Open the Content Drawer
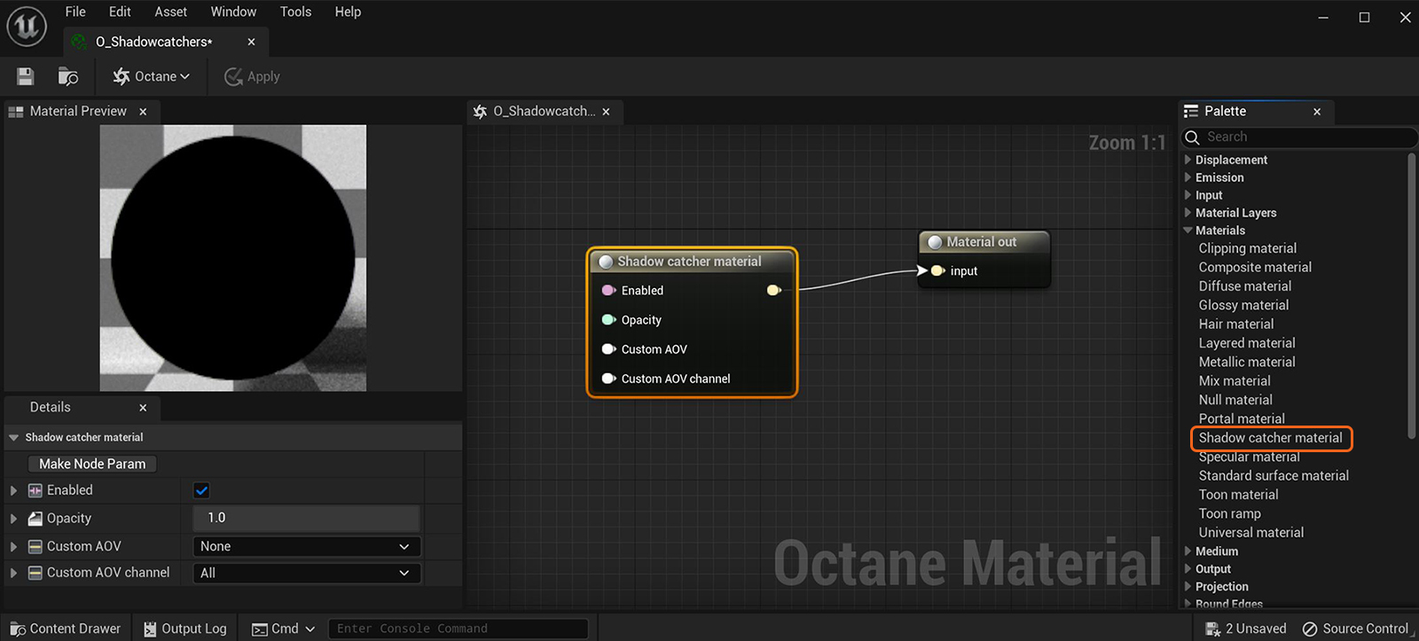 coord(66,629)
